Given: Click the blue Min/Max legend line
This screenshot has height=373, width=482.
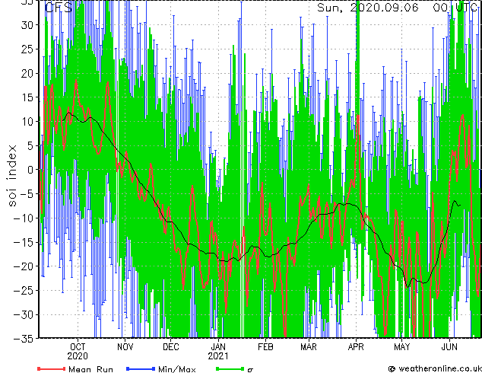Looking at the screenshot, I should click(141, 368).
